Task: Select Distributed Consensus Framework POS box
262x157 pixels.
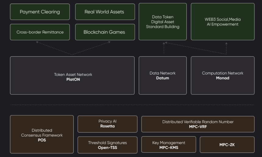Action: (x=42, y=134)
